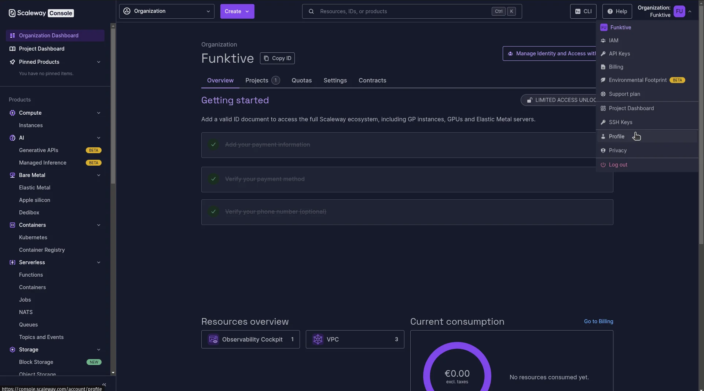Click the Copy ID button
The width and height of the screenshot is (704, 391).
coord(277,58)
